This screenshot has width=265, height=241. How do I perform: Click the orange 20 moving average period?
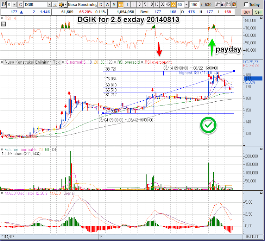coord(96,62)
